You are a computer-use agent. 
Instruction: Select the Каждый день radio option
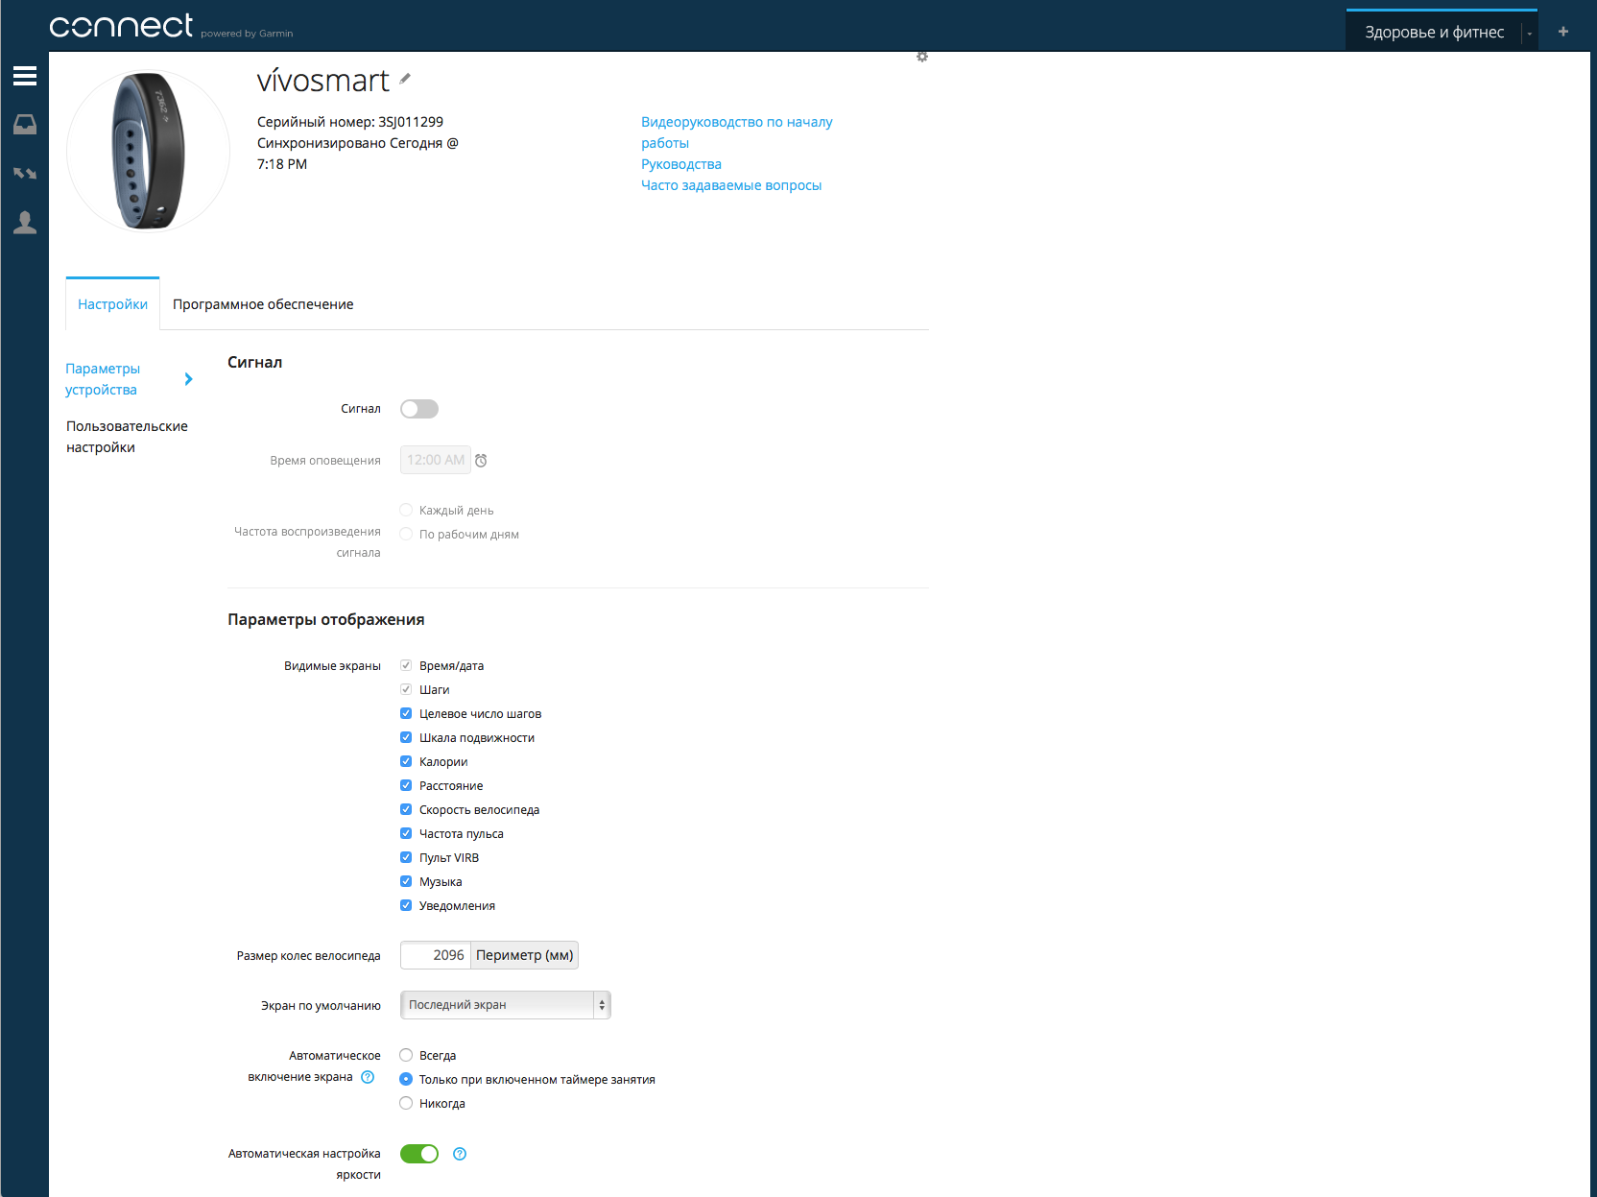(x=406, y=510)
